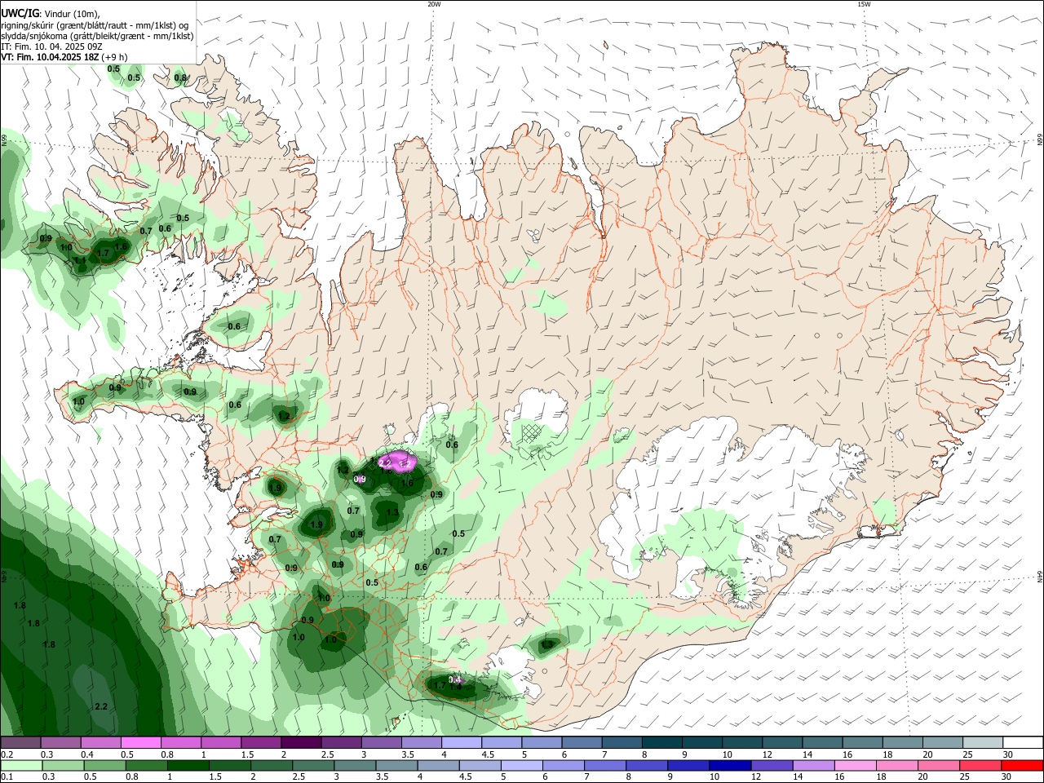Click the 1.1 value in the Westfjords
Image resolution: width=1044 pixels, height=783 pixels.
80,261
